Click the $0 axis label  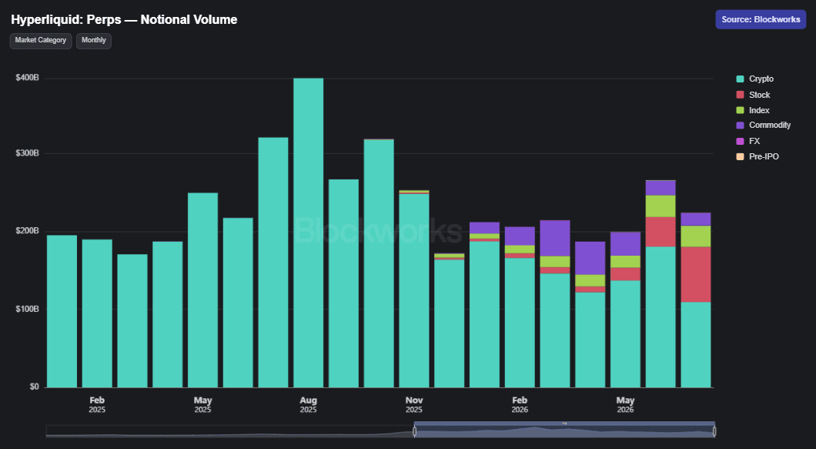pos(34,387)
